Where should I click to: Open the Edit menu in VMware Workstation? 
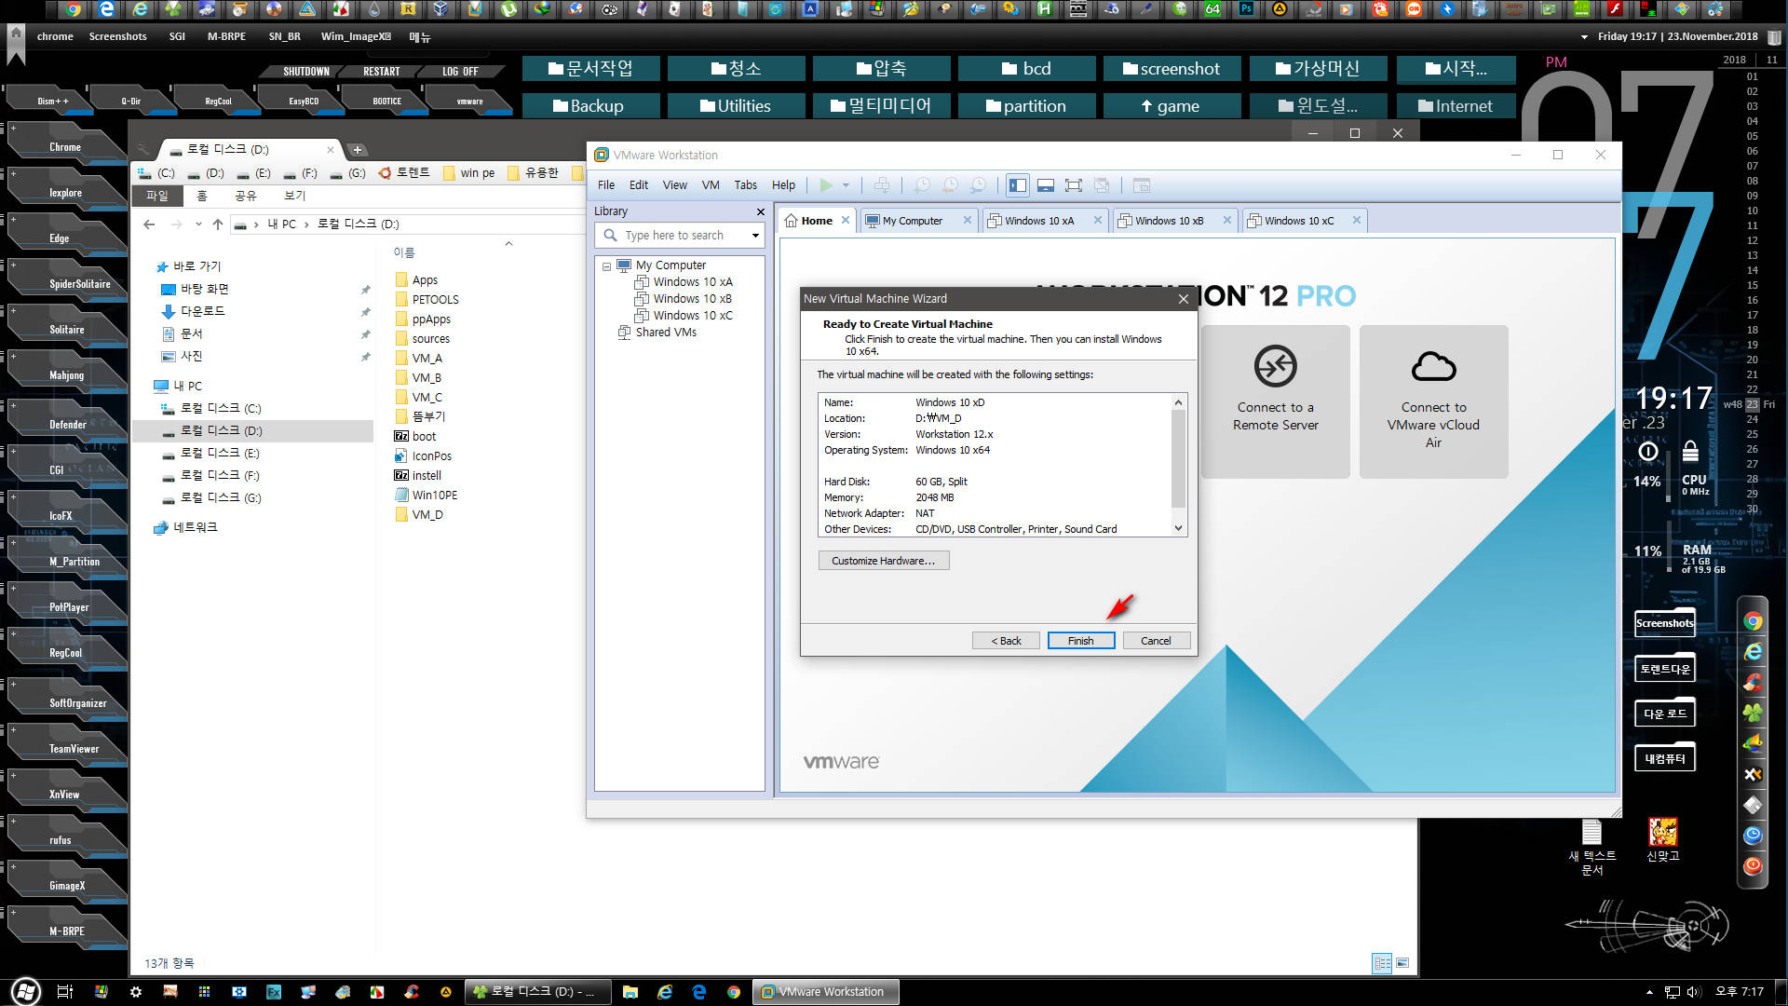(639, 185)
